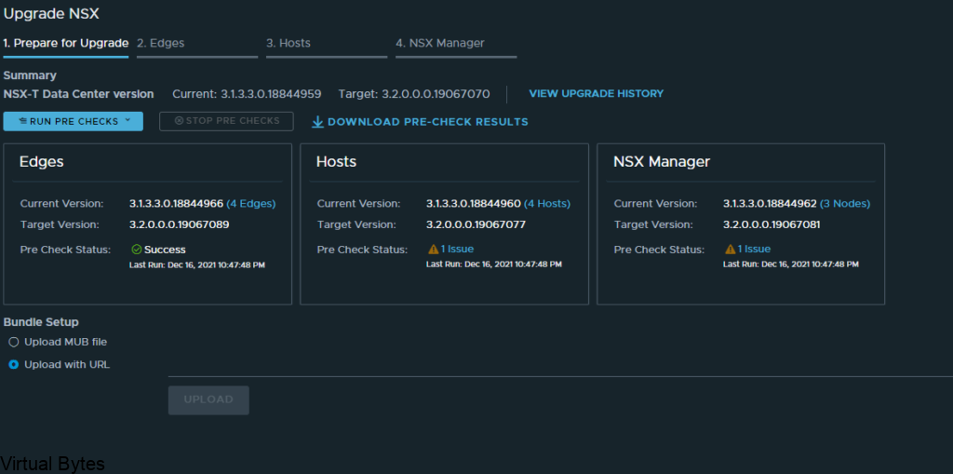Image resolution: width=953 pixels, height=474 pixels.
Task: Open View Upgrade History
Action: 597,94
